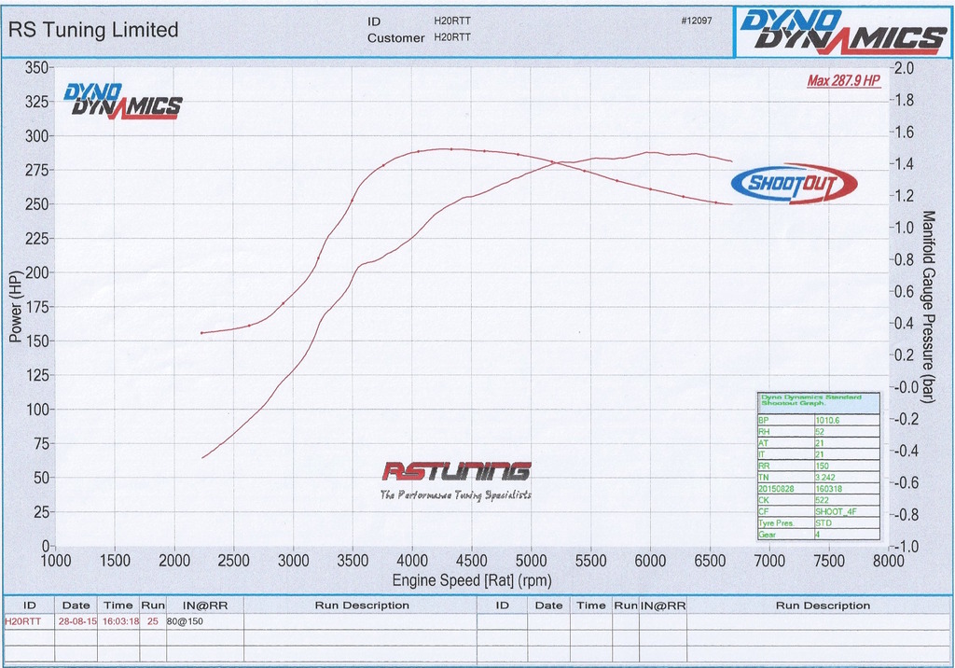Click the "Engine Speed [Rat] (rpm)" axis title

pos(472,580)
